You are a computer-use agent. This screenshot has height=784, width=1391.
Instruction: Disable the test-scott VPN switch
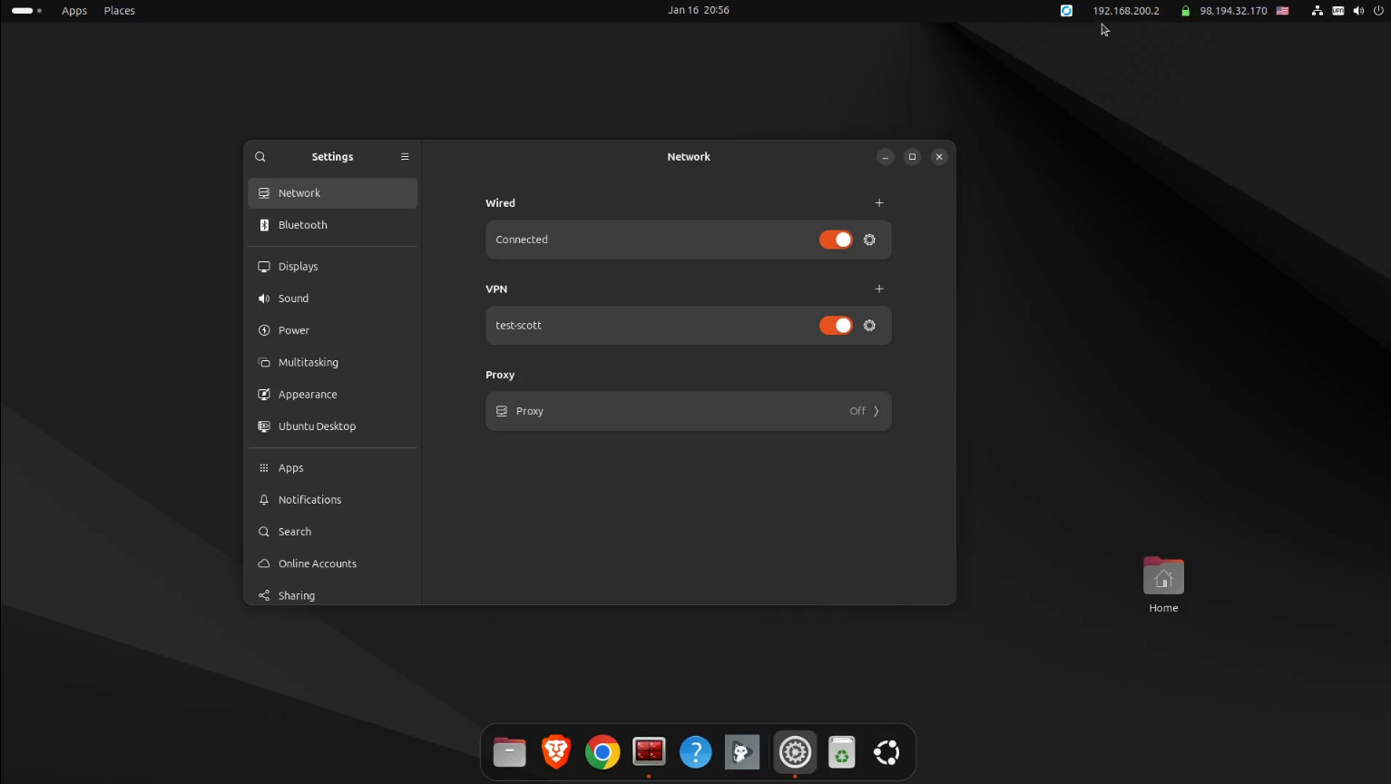click(836, 326)
